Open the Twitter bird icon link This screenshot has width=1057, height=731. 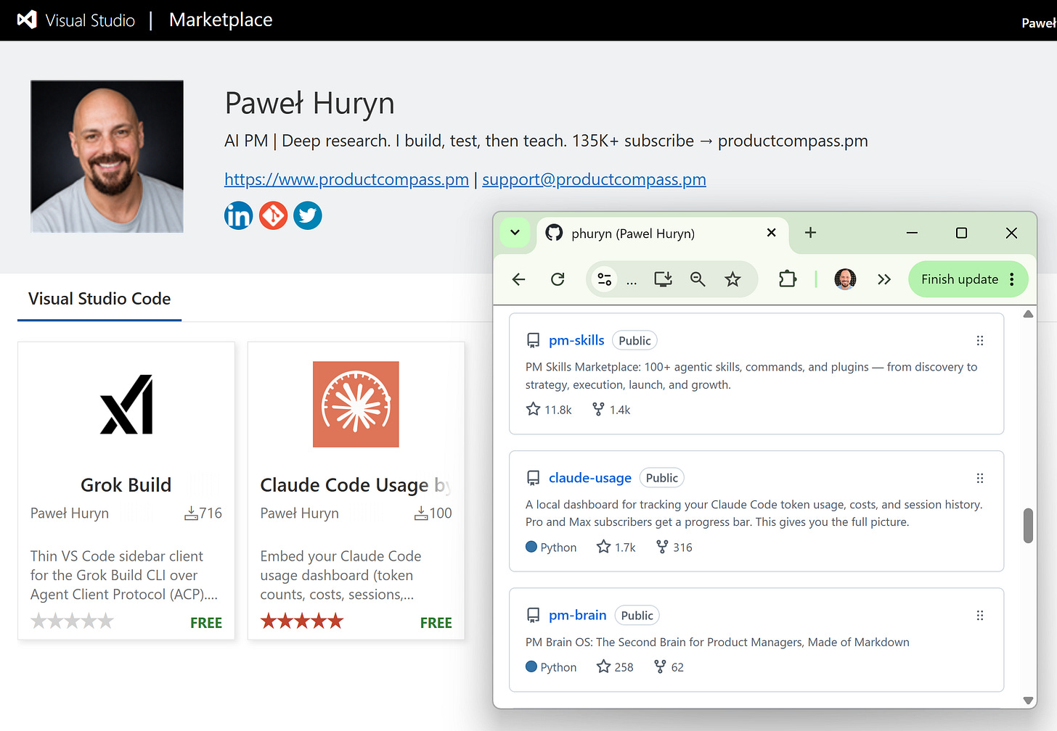[308, 215]
